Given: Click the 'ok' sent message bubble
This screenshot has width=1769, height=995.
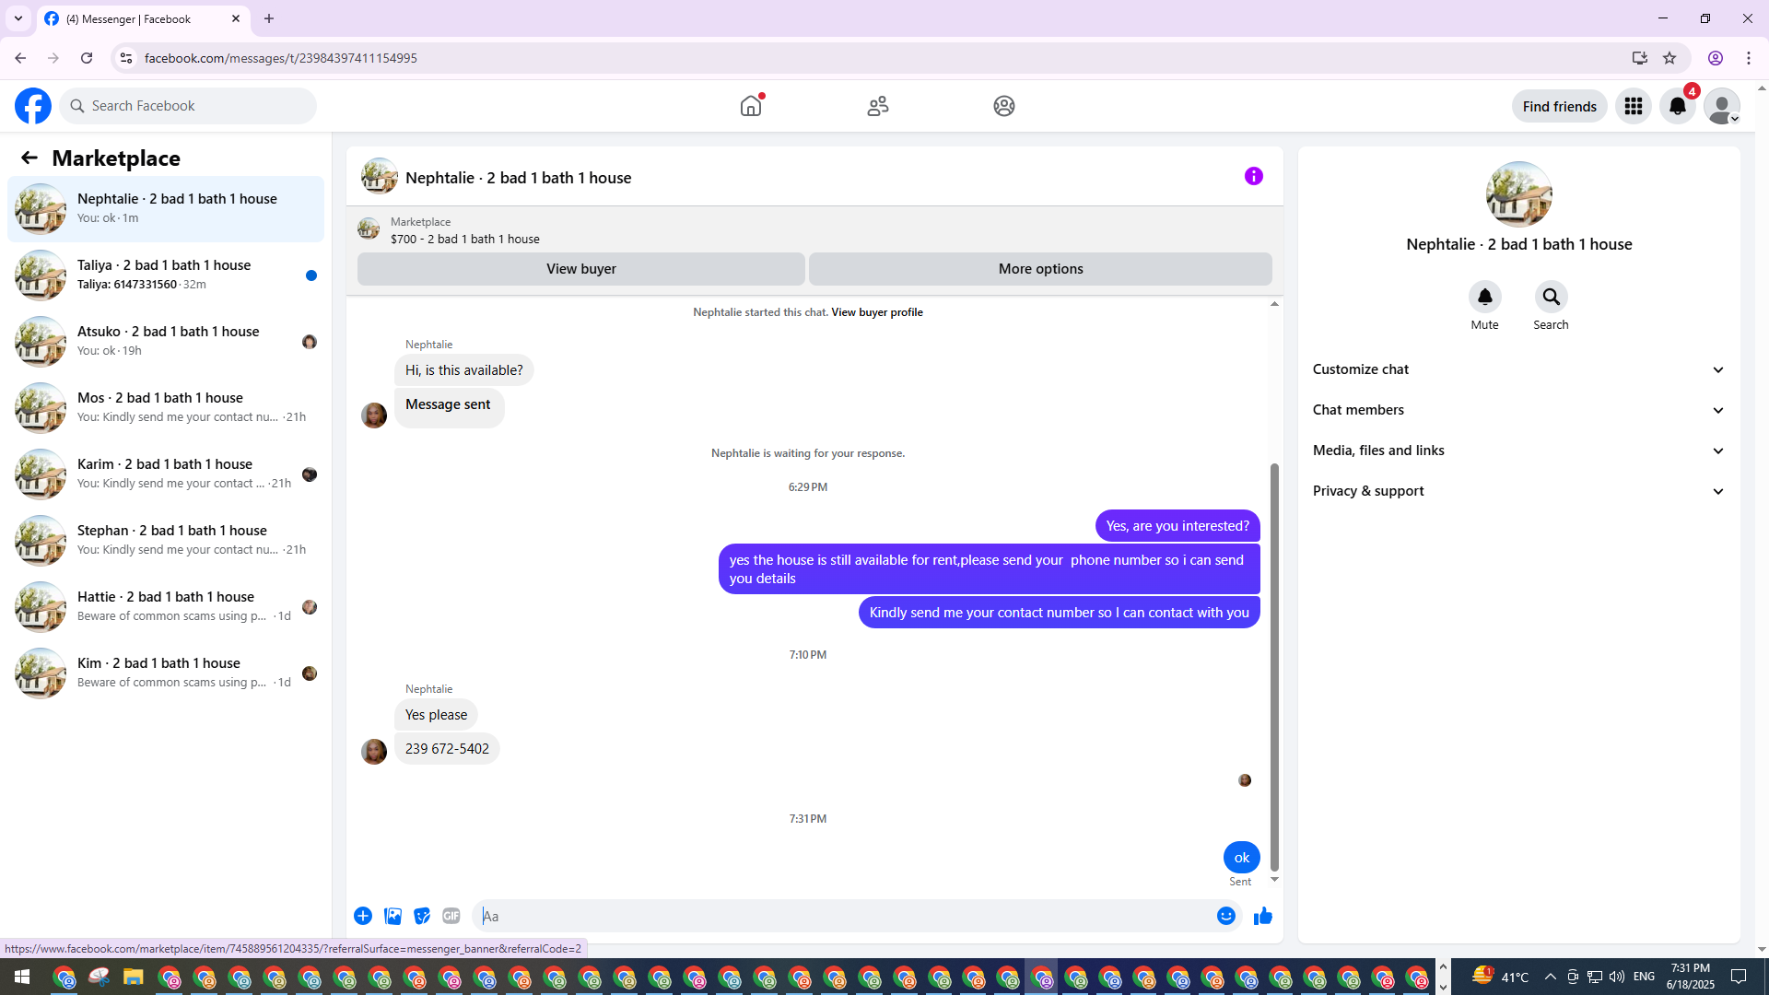Looking at the screenshot, I should pos(1241,858).
